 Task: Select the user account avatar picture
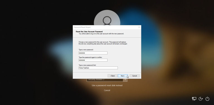coord(107,18)
